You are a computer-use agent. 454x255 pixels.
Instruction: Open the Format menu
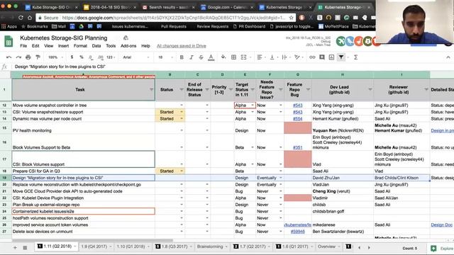coord(80,45)
